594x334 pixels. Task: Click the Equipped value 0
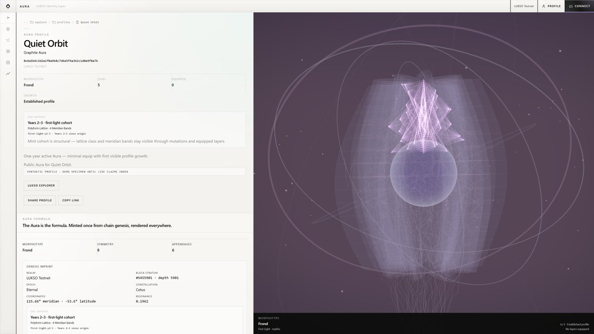pyautogui.click(x=173, y=85)
